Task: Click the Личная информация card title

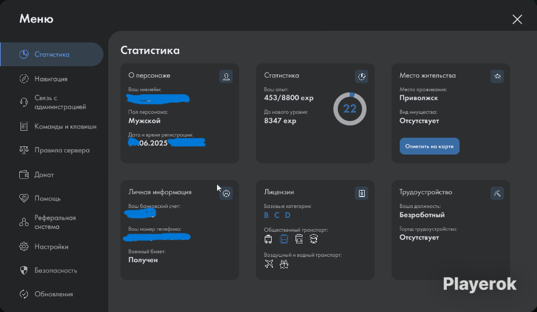Action: [159, 192]
